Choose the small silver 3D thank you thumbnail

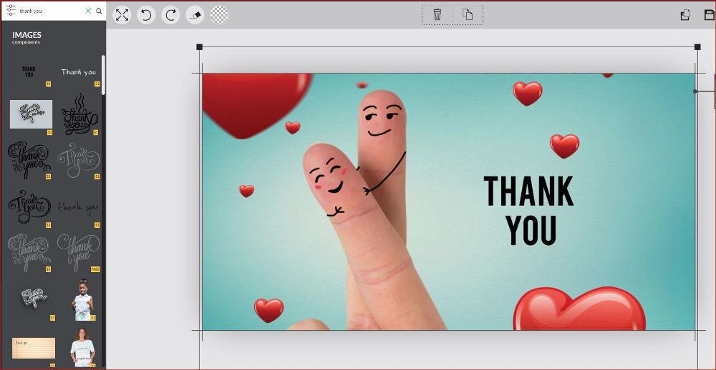coord(34,298)
